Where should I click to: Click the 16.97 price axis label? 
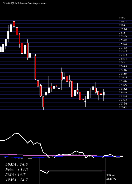point(123,59)
